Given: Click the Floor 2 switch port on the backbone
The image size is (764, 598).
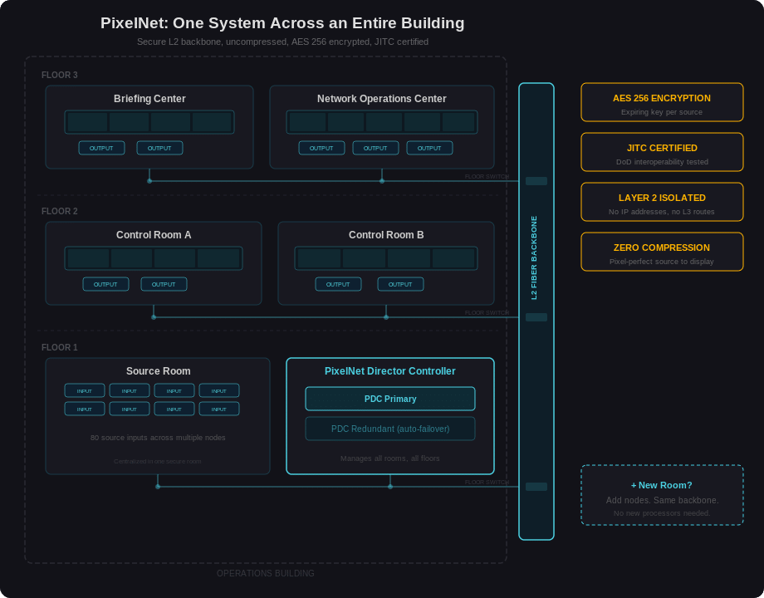Looking at the screenshot, I should [x=536, y=317].
